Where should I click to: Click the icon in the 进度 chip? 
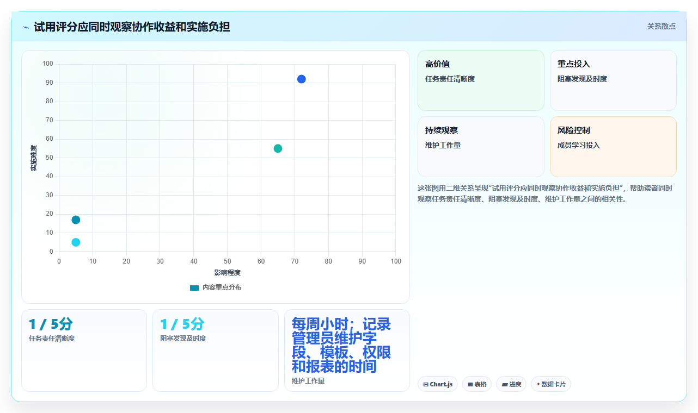(505, 384)
